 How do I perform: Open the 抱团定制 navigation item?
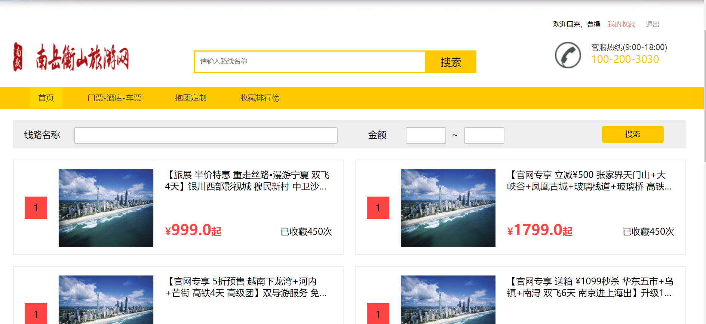[x=191, y=98]
